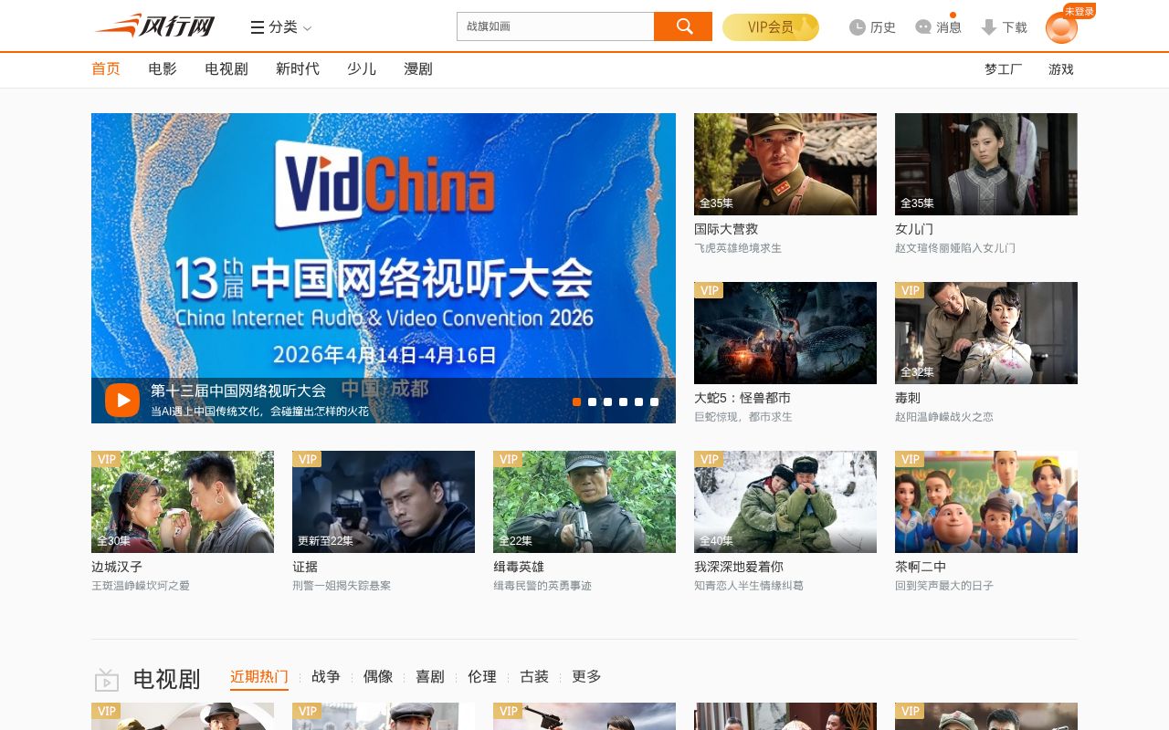
Task: Click the 回到笑声最大的日子 description
Action: pyautogui.click(x=944, y=586)
